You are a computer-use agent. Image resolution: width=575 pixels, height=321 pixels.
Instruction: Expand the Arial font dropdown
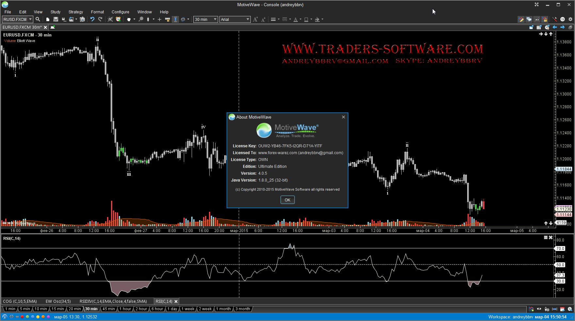248,19
